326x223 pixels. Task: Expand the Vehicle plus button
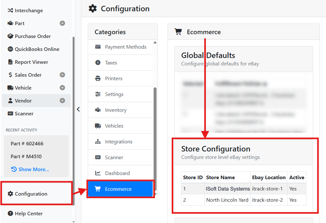point(62,88)
